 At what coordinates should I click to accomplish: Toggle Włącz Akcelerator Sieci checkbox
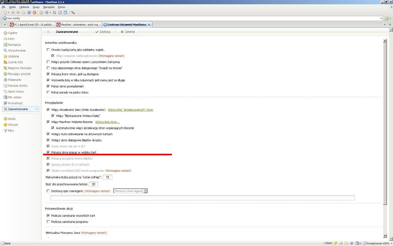coord(48,110)
